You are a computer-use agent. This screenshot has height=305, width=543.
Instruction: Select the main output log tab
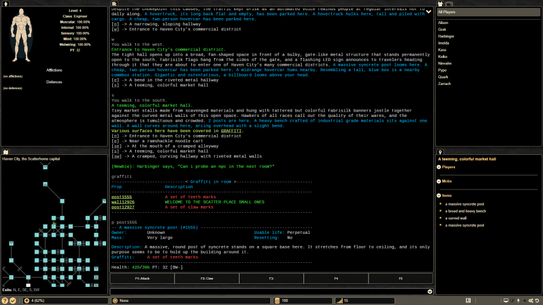[x=114, y=4]
